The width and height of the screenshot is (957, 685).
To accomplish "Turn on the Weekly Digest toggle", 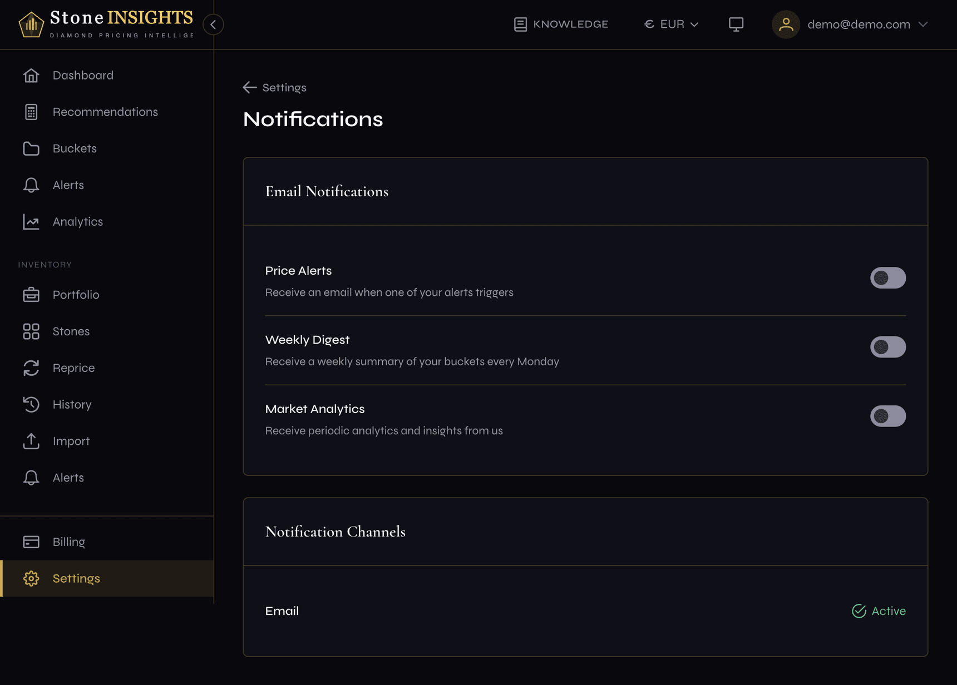I will (888, 346).
